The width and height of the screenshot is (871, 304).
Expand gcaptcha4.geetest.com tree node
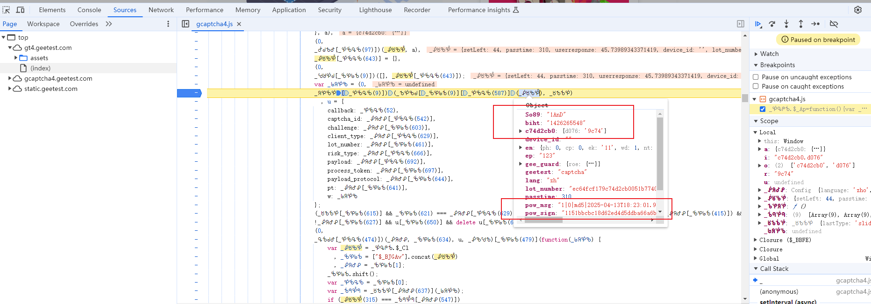click(x=10, y=78)
